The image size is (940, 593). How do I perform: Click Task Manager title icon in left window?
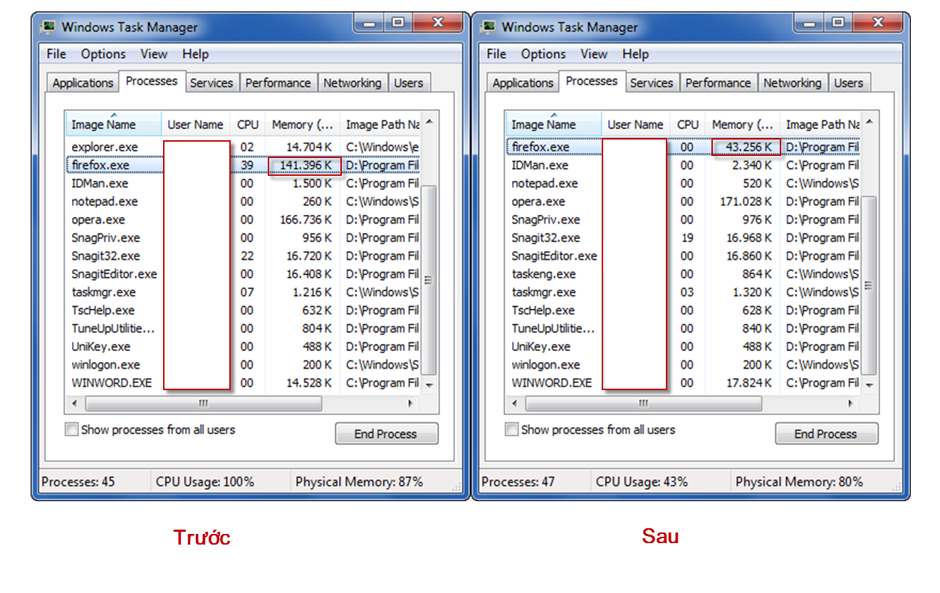point(48,27)
